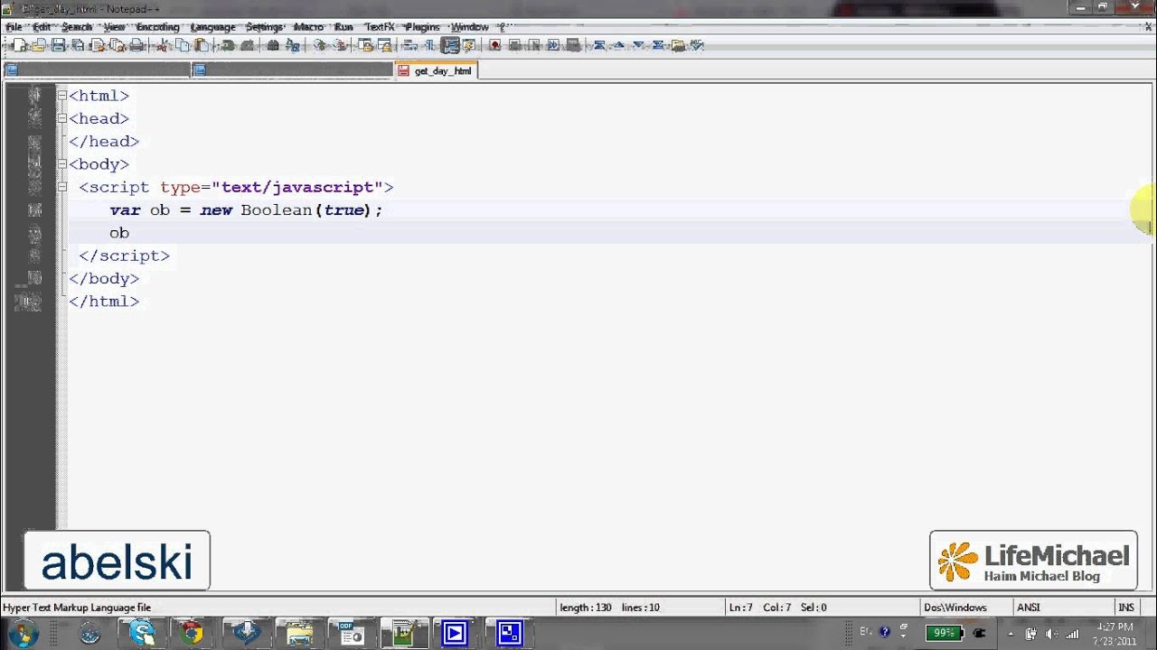
Task: Open the user defined language dialog icon
Action: click(469, 45)
